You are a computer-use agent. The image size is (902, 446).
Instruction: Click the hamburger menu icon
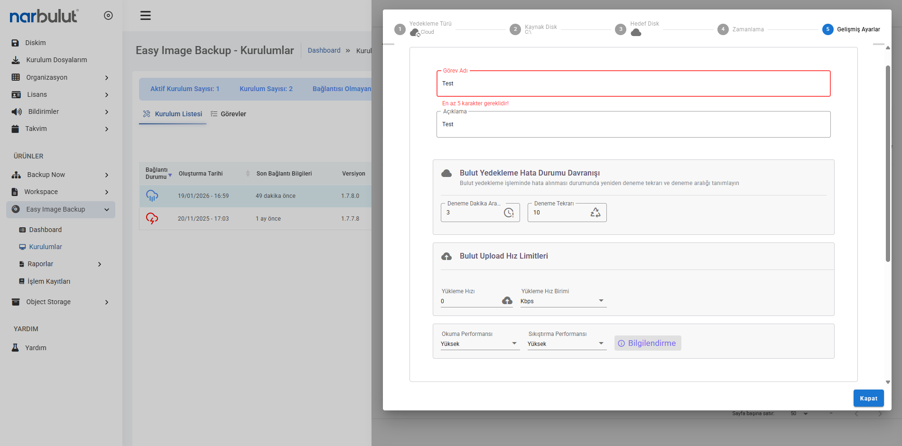point(145,16)
